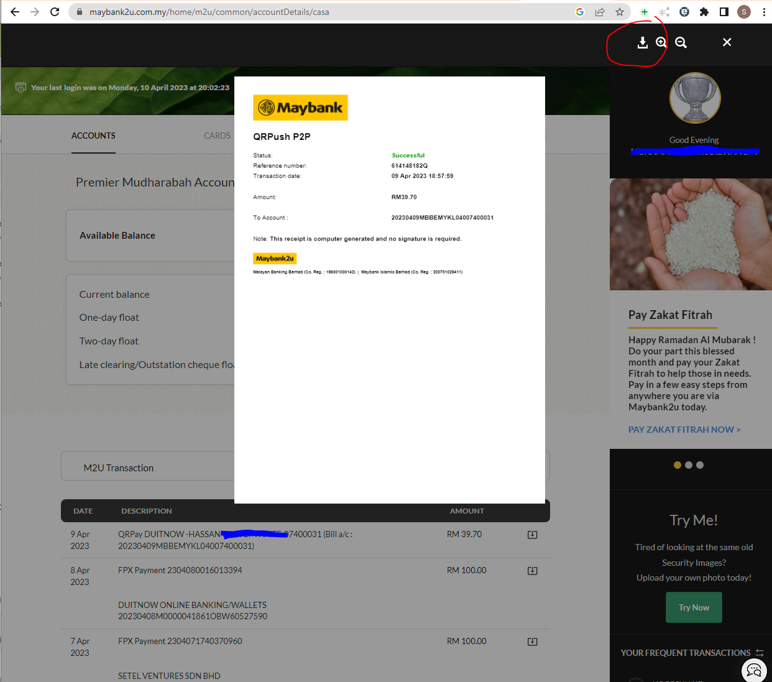Open the browser extensions puzzle menu
Image resolution: width=772 pixels, height=682 pixels.
click(704, 12)
